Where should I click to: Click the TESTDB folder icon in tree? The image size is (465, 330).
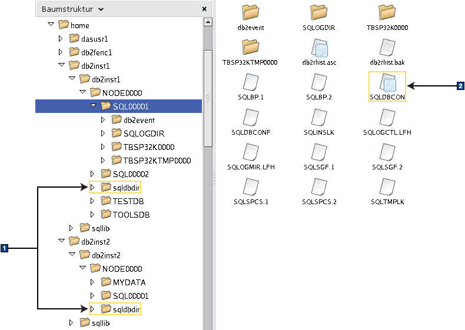click(106, 201)
